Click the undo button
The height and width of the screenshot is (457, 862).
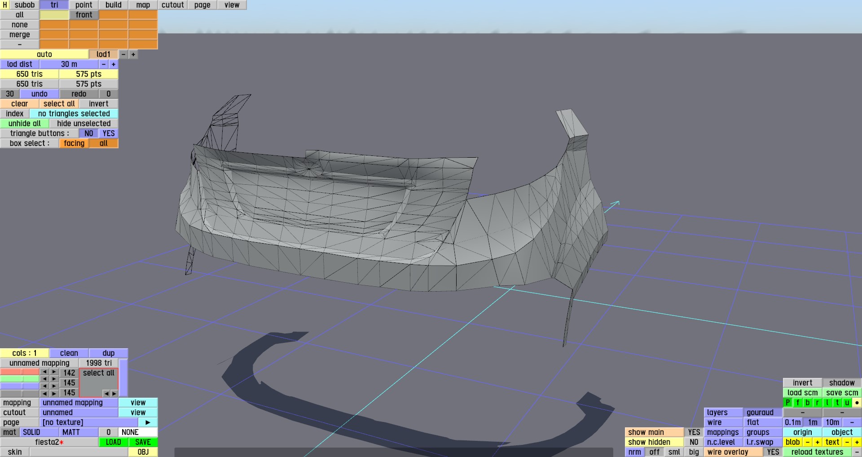point(40,94)
